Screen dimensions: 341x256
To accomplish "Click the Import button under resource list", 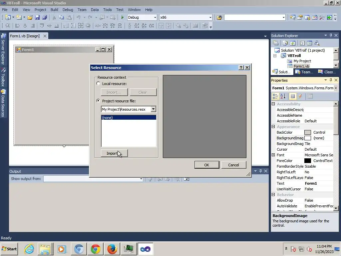I will click(x=114, y=153).
